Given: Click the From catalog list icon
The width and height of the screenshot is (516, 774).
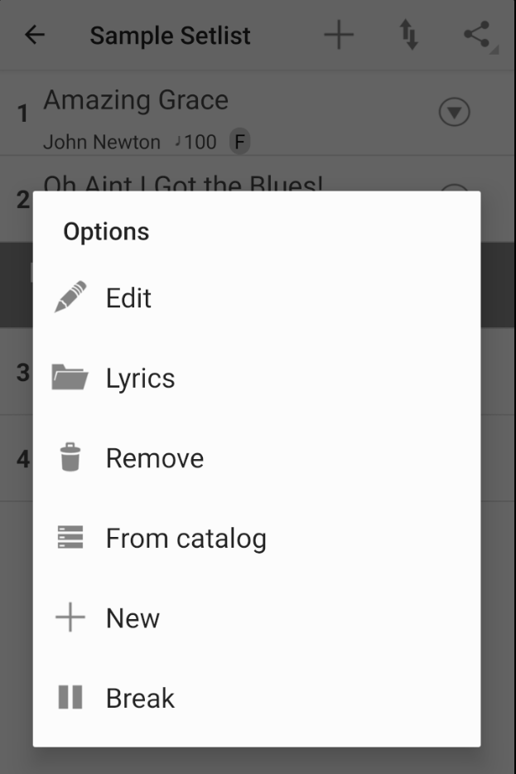Looking at the screenshot, I should (70, 538).
